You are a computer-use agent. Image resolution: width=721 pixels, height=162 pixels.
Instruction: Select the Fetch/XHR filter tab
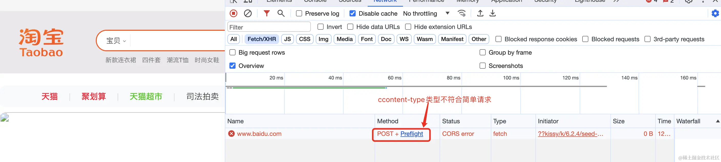(x=261, y=39)
